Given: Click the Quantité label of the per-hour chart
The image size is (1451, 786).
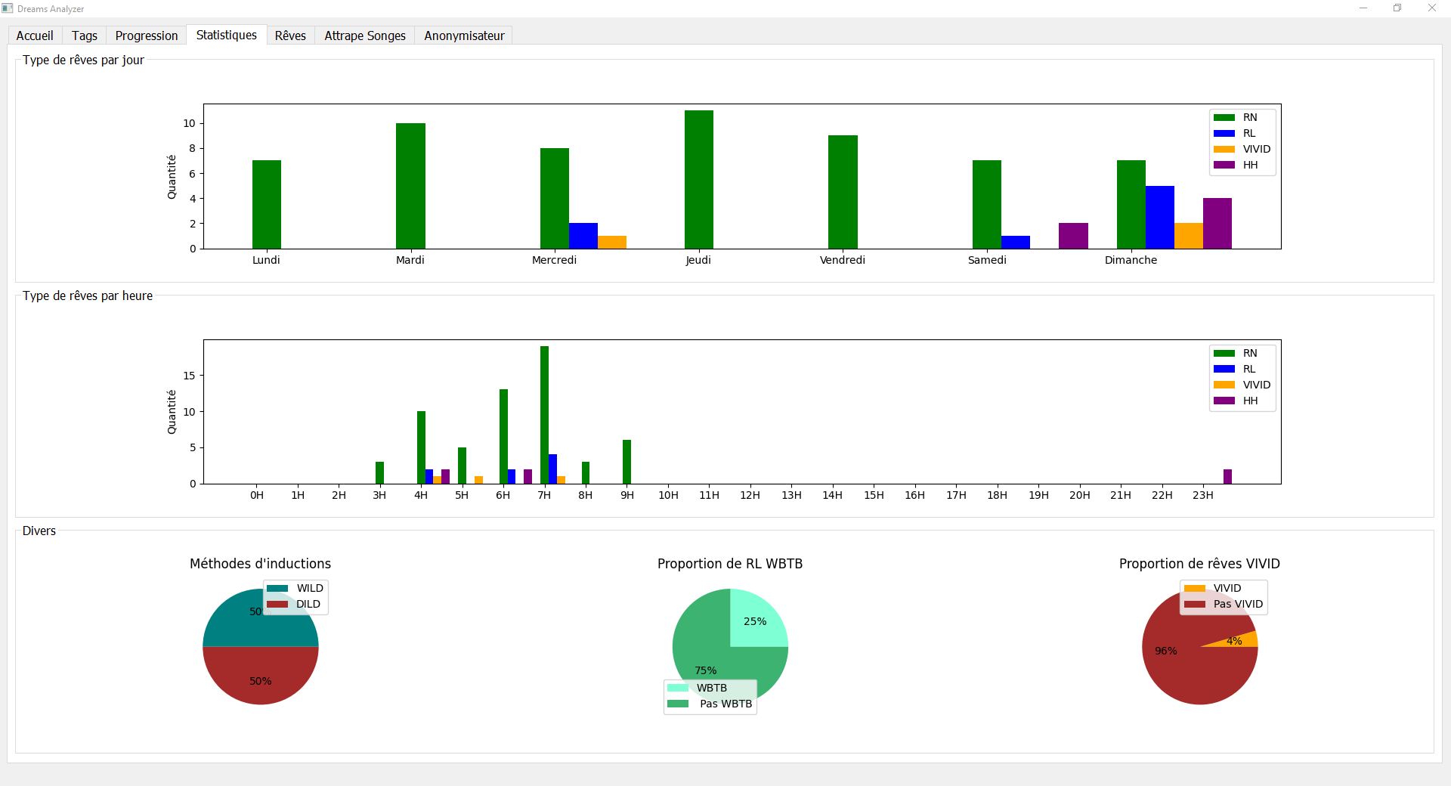Looking at the screenshot, I should [172, 412].
